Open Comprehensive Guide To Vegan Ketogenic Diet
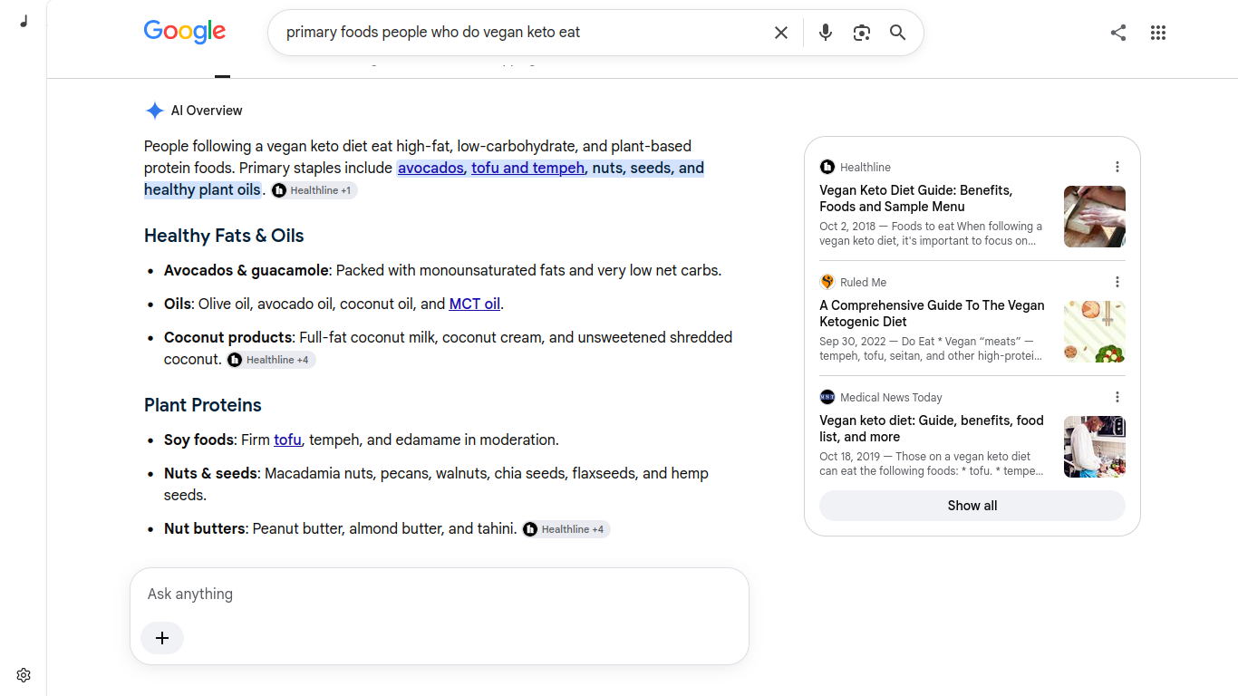Viewport: 1238px width, 696px height. tap(932, 314)
